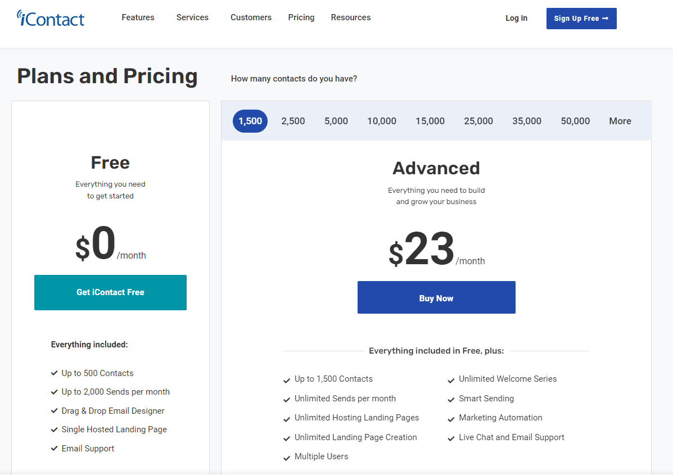Select the 2,500 contacts option
Screen dimensions: 673x475
293,121
